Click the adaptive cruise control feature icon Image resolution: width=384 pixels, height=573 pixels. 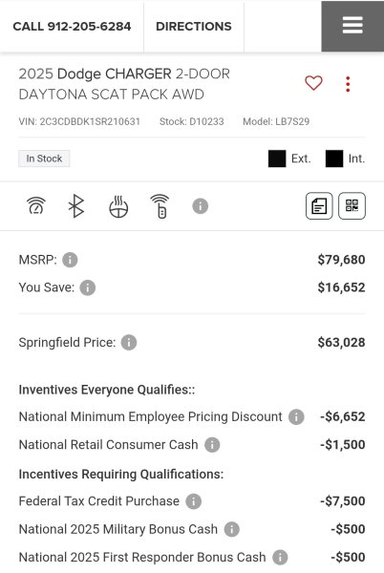pyautogui.click(x=36, y=205)
